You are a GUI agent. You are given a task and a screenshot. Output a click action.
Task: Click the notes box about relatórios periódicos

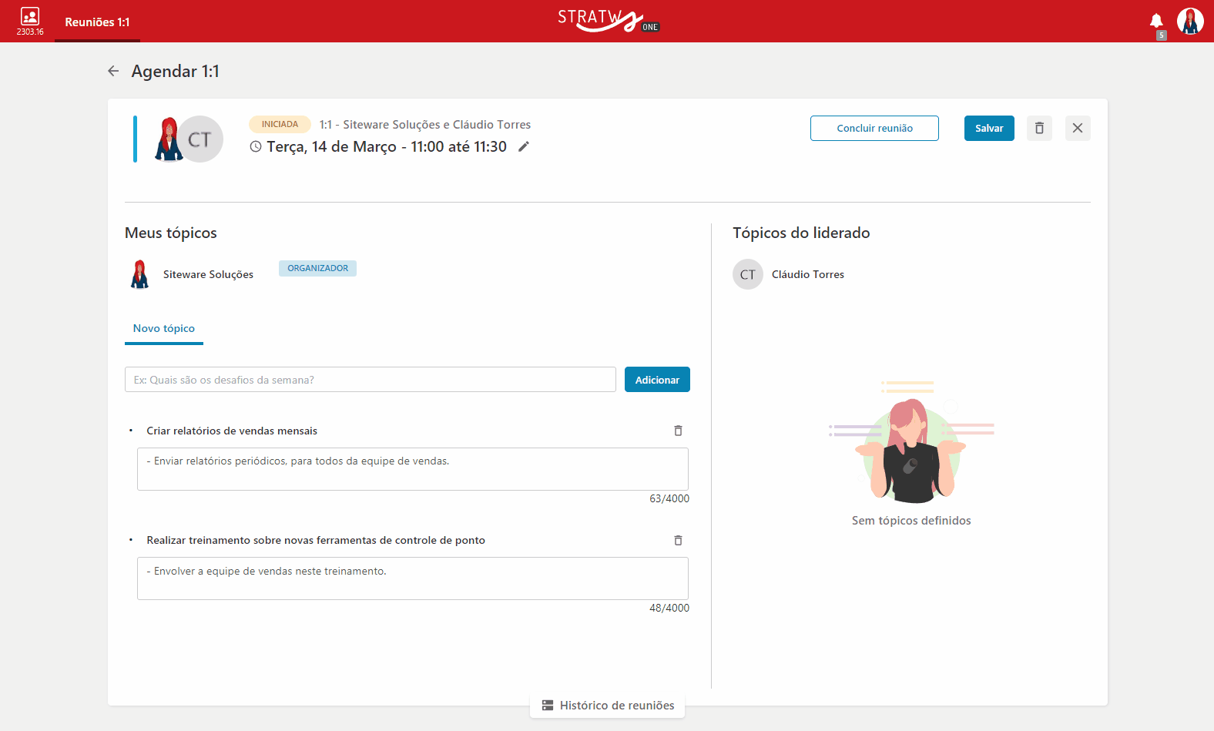pyautogui.click(x=413, y=469)
